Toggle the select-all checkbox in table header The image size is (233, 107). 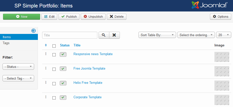tap(54, 46)
